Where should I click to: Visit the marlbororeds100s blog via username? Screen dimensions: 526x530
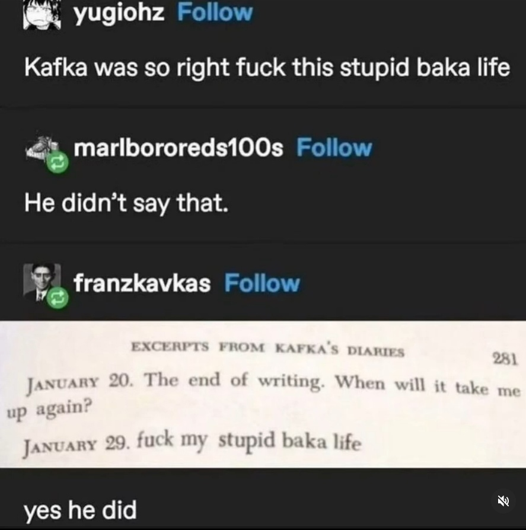tap(178, 148)
